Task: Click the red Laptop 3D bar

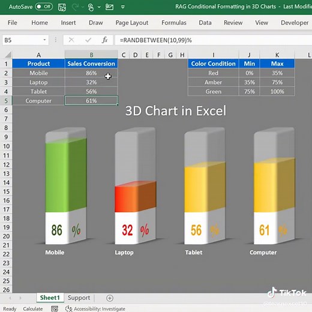Action: (136, 197)
